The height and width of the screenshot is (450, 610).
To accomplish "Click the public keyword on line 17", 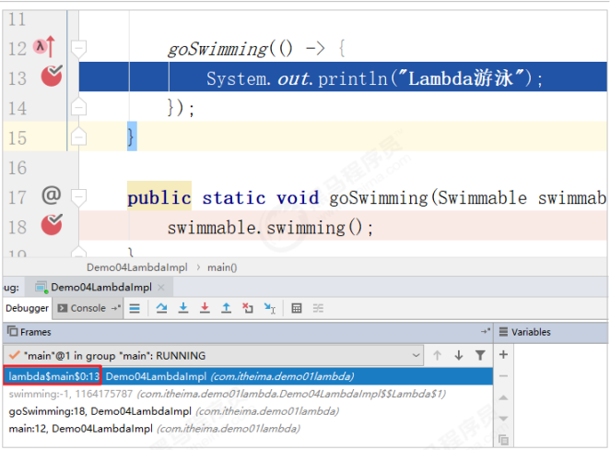I will (x=159, y=197).
